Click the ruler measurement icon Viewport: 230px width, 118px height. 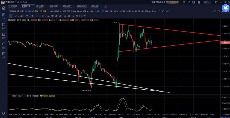point(60,16)
